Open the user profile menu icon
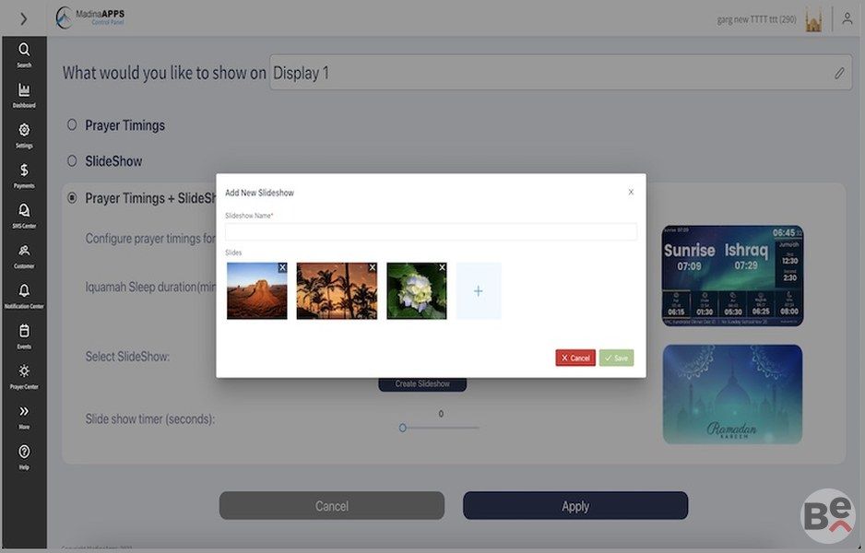The height and width of the screenshot is (553, 865). pos(847,18)
